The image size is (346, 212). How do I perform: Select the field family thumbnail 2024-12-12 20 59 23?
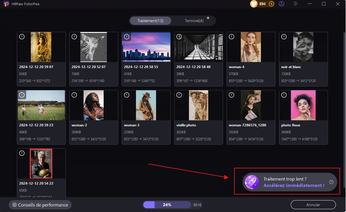point(41,105)
